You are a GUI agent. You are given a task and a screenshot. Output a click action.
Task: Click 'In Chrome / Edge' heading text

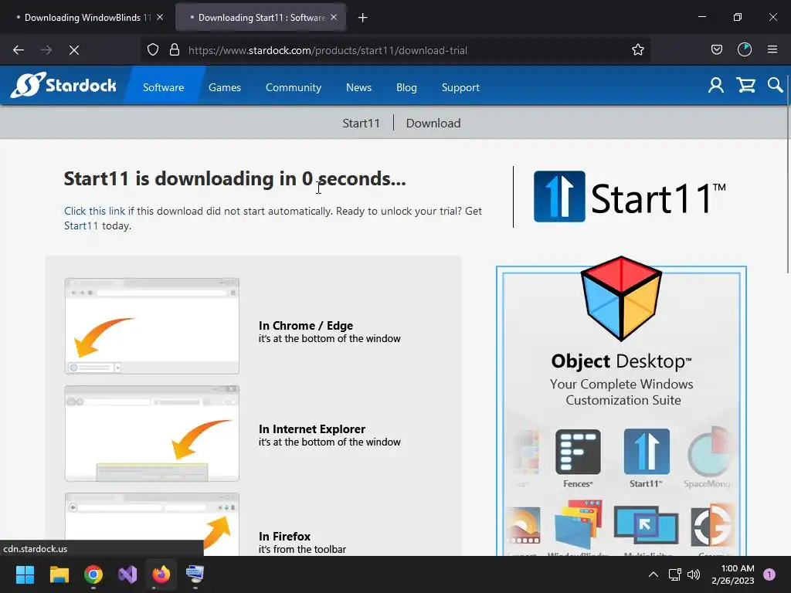306,325
